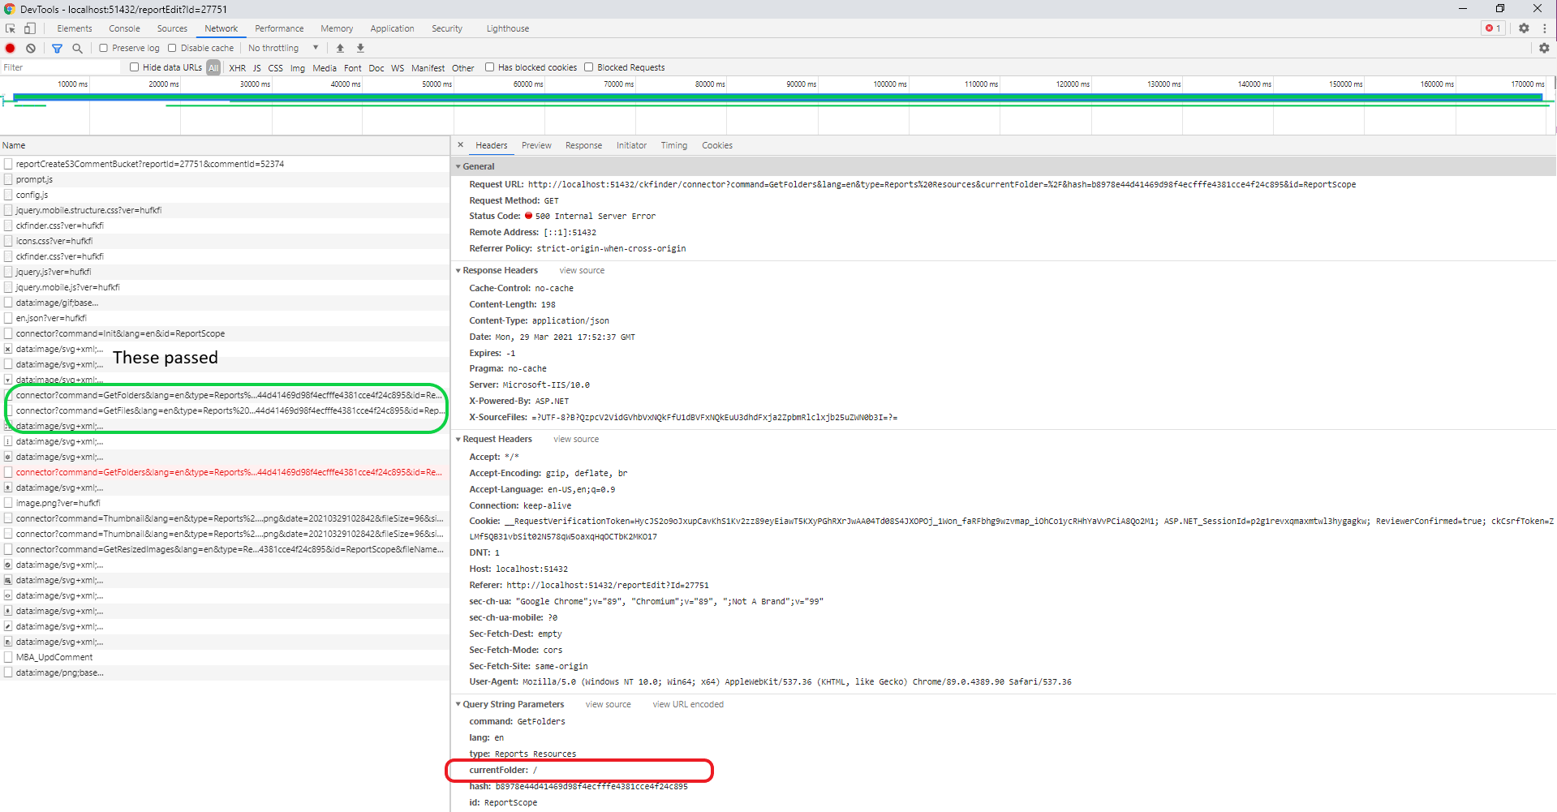Viewport: 1557px width, 812px height.
Task: Check Hide data URLs
Action: (x=134, y=67)
